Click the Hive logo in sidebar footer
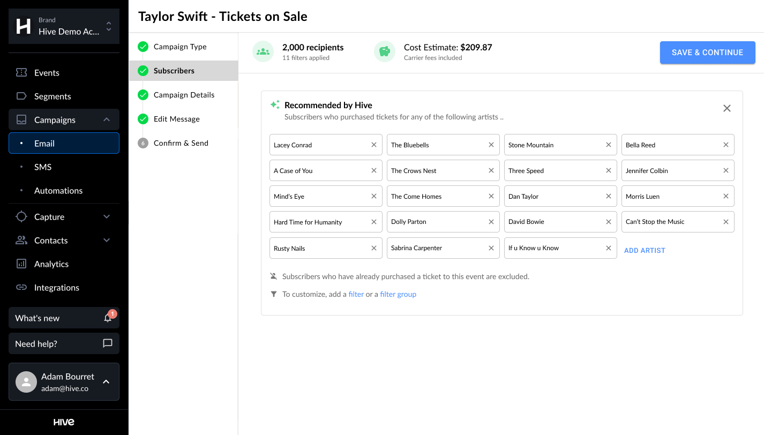 [x=64, y=422]
